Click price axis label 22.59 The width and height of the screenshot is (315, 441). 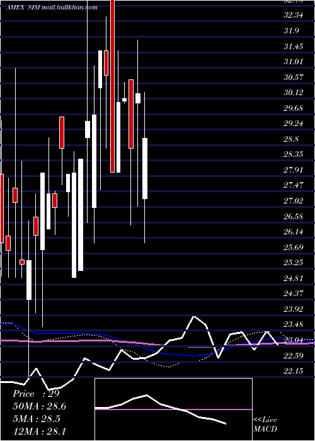pos(294,356)
